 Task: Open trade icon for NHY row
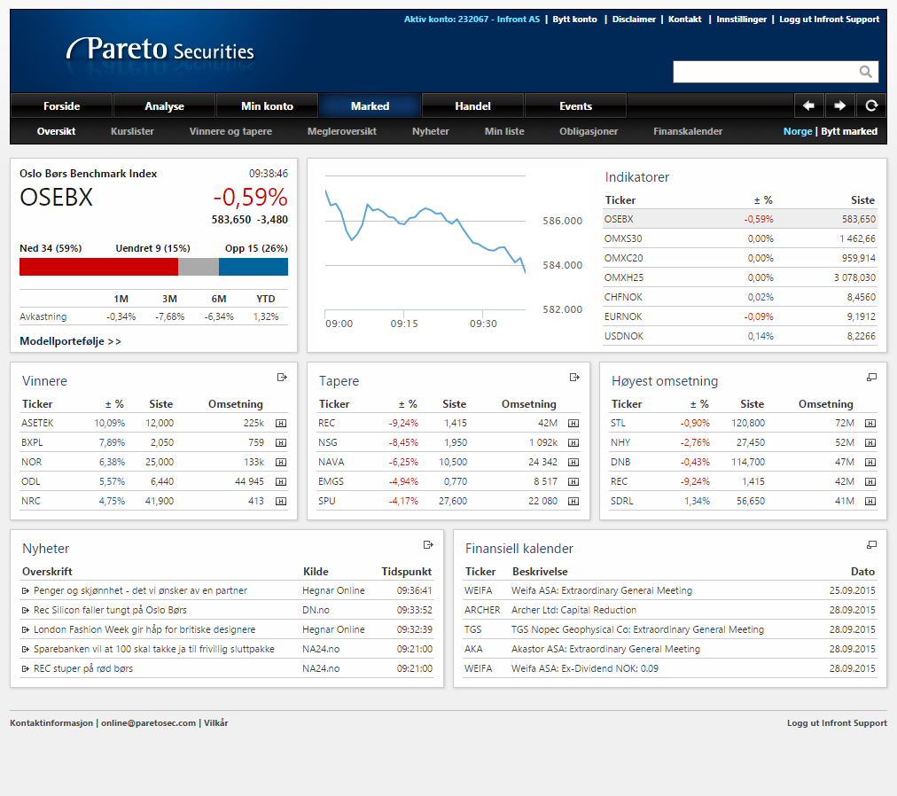[x=870, y=443]
